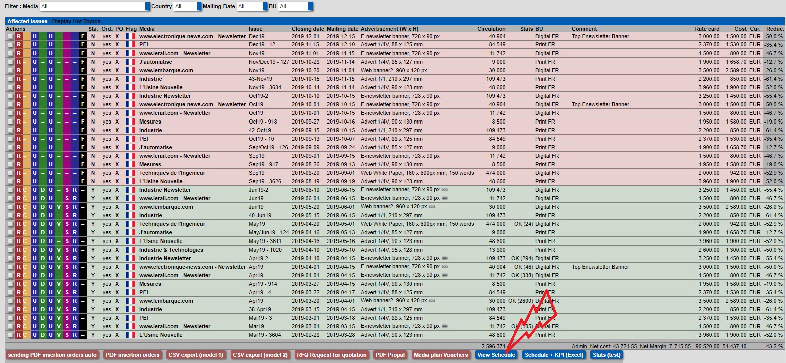Check the box for L'Usine Nouvelle Mar19 - 3604
The height and width of the screenshot is (363, 786).
pos(11,335)
